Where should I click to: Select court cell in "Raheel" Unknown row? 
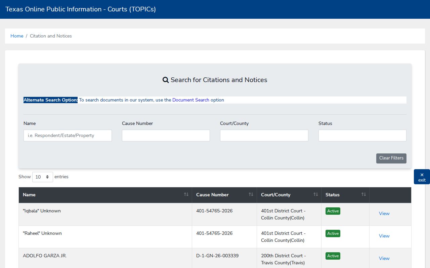pos(289,237)
